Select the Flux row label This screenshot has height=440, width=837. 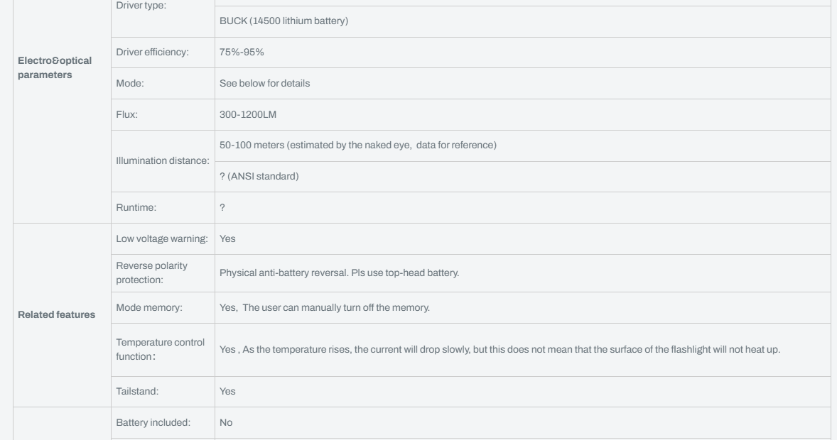126,115
